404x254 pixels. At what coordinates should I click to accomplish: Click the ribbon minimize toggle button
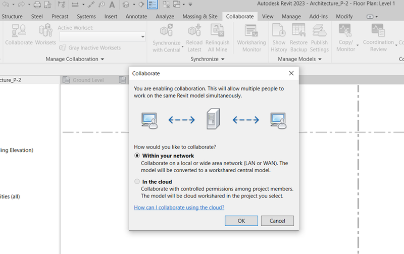tap(370, 17)
